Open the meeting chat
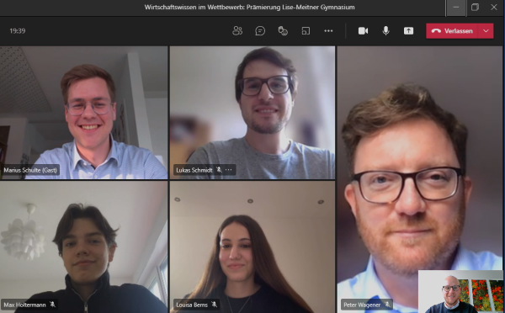 [260, 31]
